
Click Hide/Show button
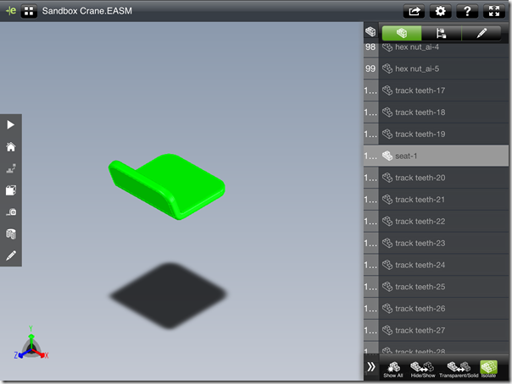pyautogui.click(x=423, y=370)
